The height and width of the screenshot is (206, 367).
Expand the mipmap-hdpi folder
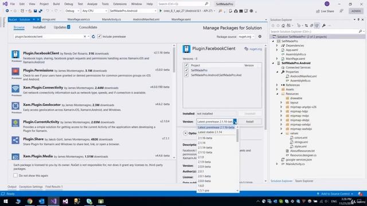pyautogui.click(x=282, y=112)
